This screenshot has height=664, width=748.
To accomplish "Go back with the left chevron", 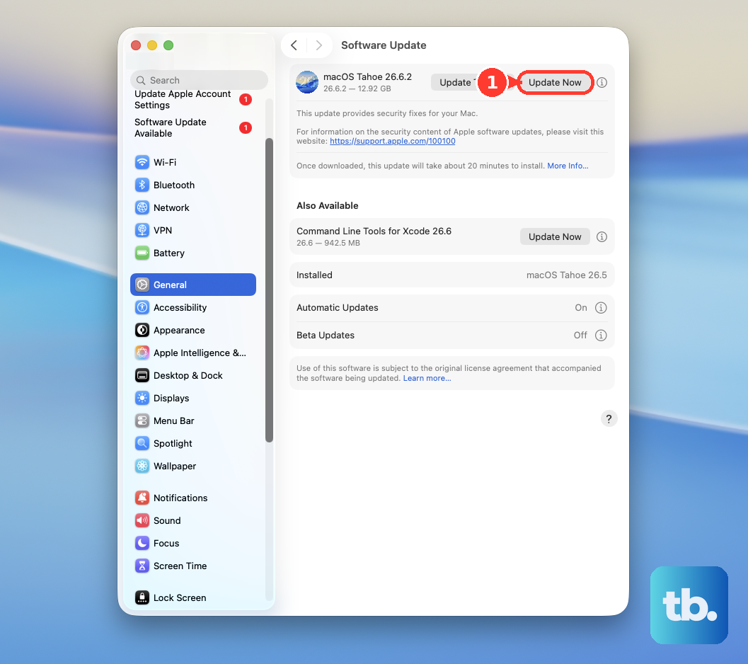I will coord(294,45).
